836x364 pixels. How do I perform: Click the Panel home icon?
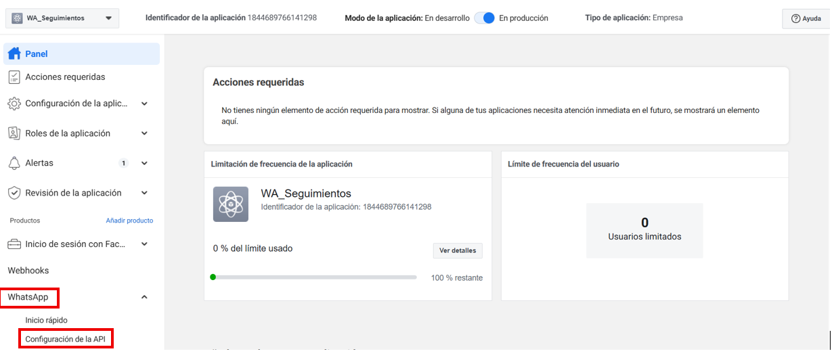click(14, 54)
